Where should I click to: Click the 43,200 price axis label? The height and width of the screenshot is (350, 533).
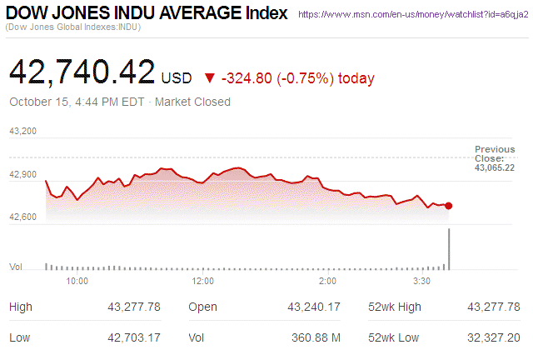coord(23,132)
